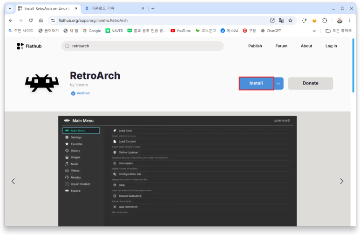
Task: Open a new browser tab
Action: point(153,8)
